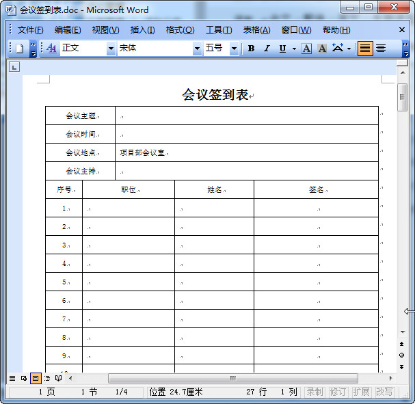Image resolution: width=415 pixels, height=404 pixels.
Task: Switch to Web Layout view icon
Action: [24, 378]
